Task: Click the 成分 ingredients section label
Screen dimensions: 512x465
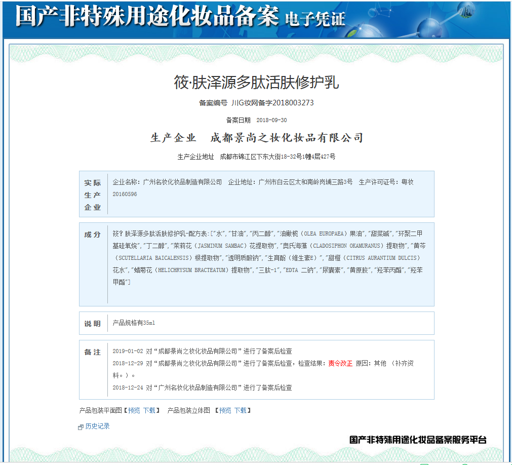Action: pos(92,234)
